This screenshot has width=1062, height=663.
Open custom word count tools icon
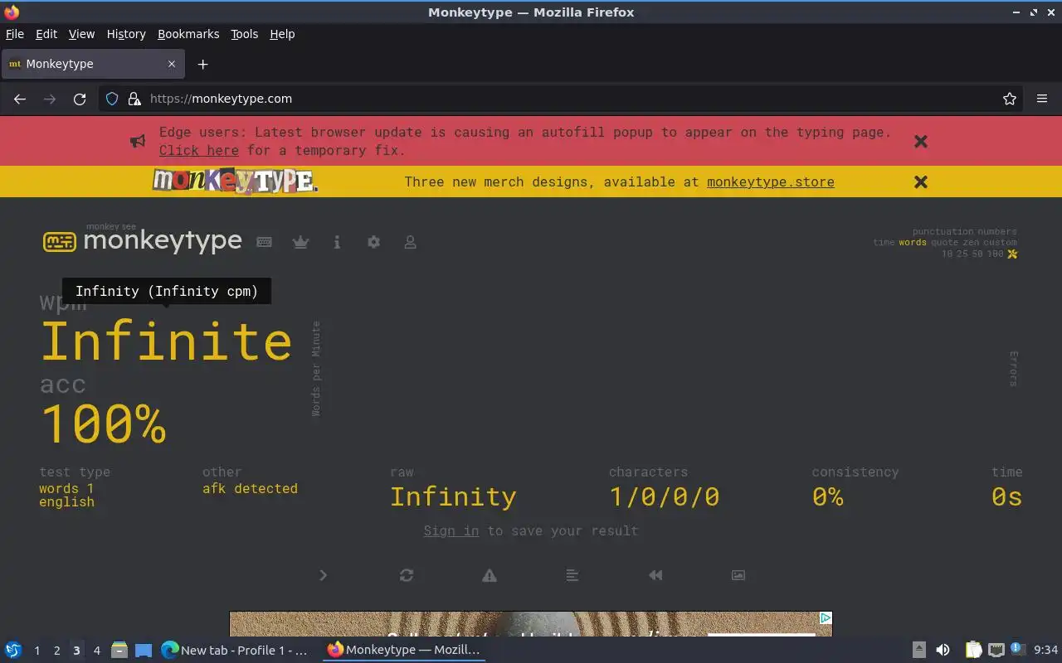click(x=1012, y=254)
